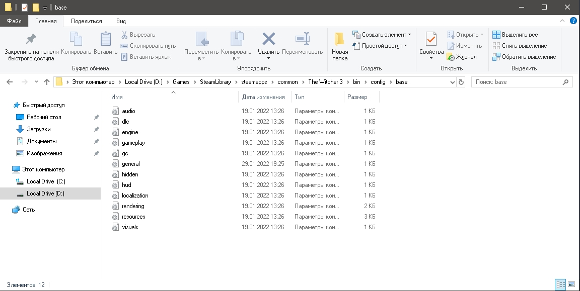Viewport: 580px width, 291px height.
Task: Select the general config file
Action: coord(130,164)
